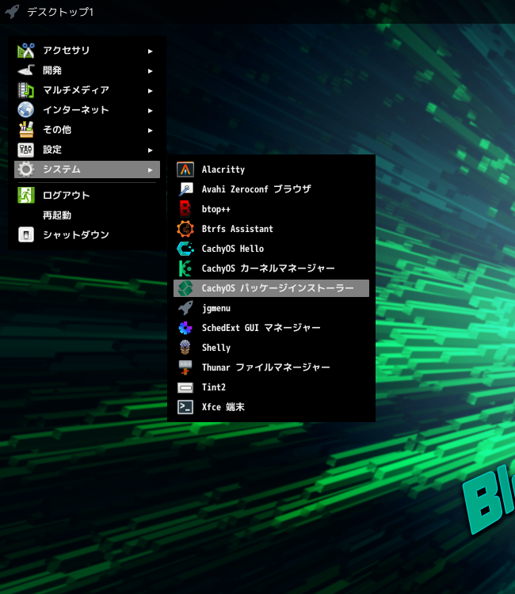Open the その他 menu category

click(87, 130)
